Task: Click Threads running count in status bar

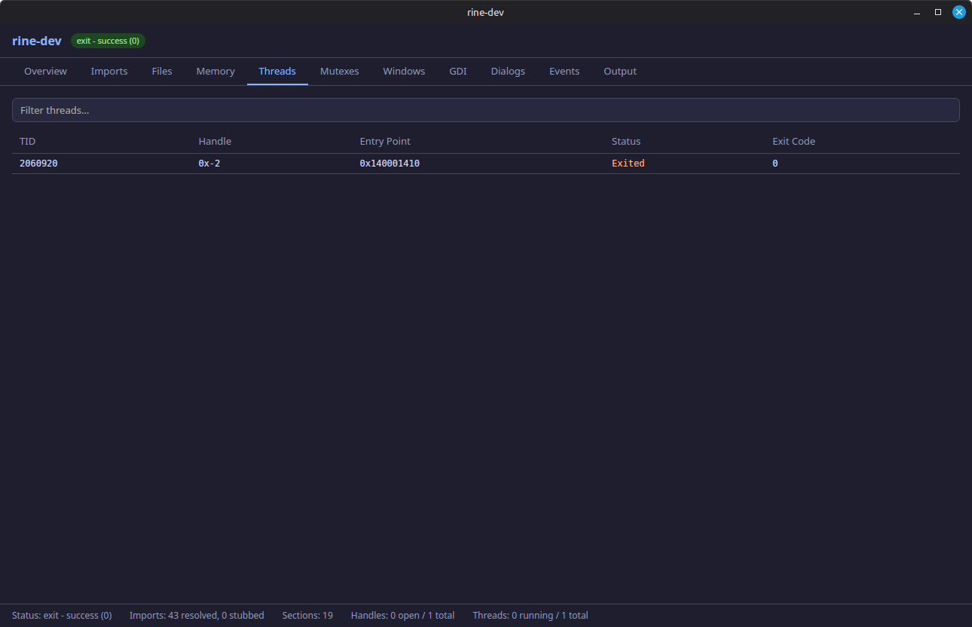Action: (x=530, y=615)
